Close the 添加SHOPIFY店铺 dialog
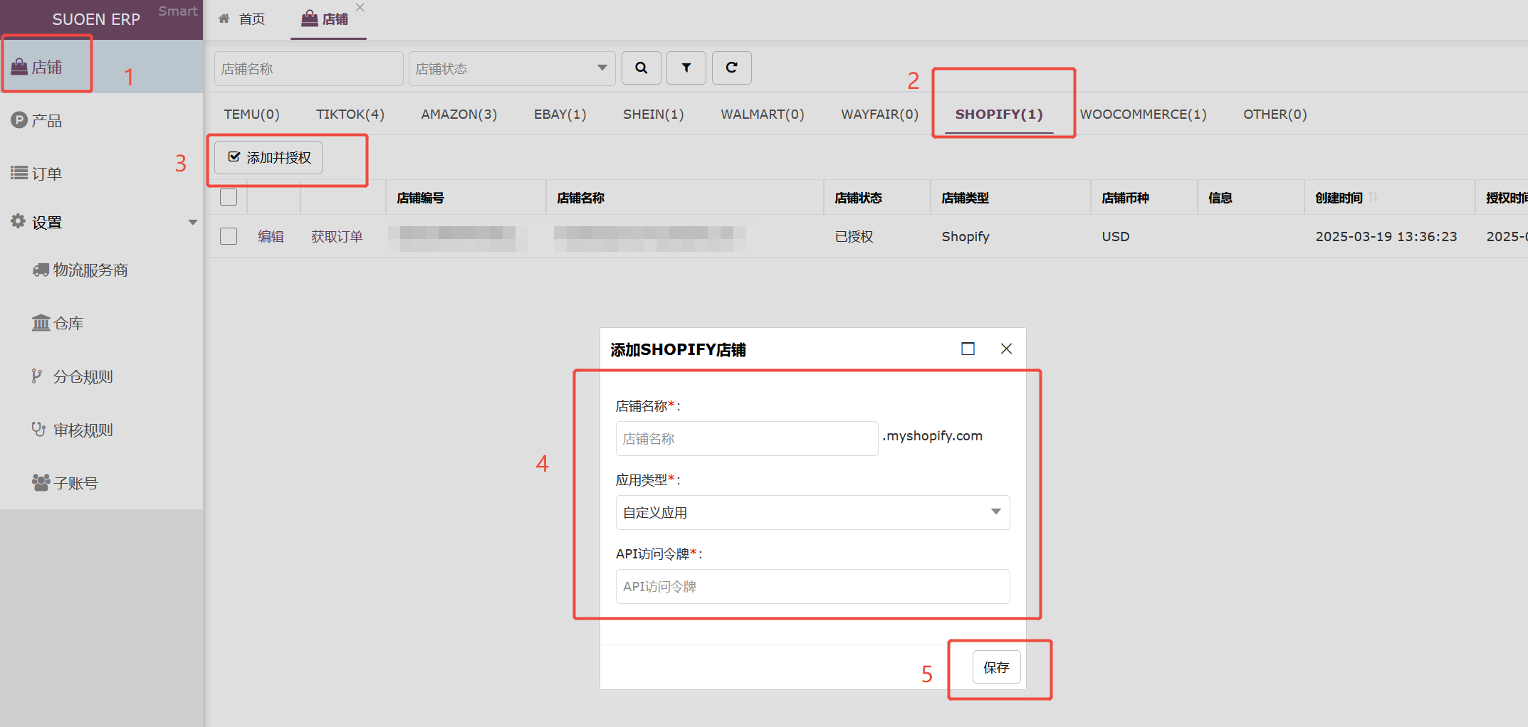The width and height of the screenshot is (1528, 727). (1006, 349)
